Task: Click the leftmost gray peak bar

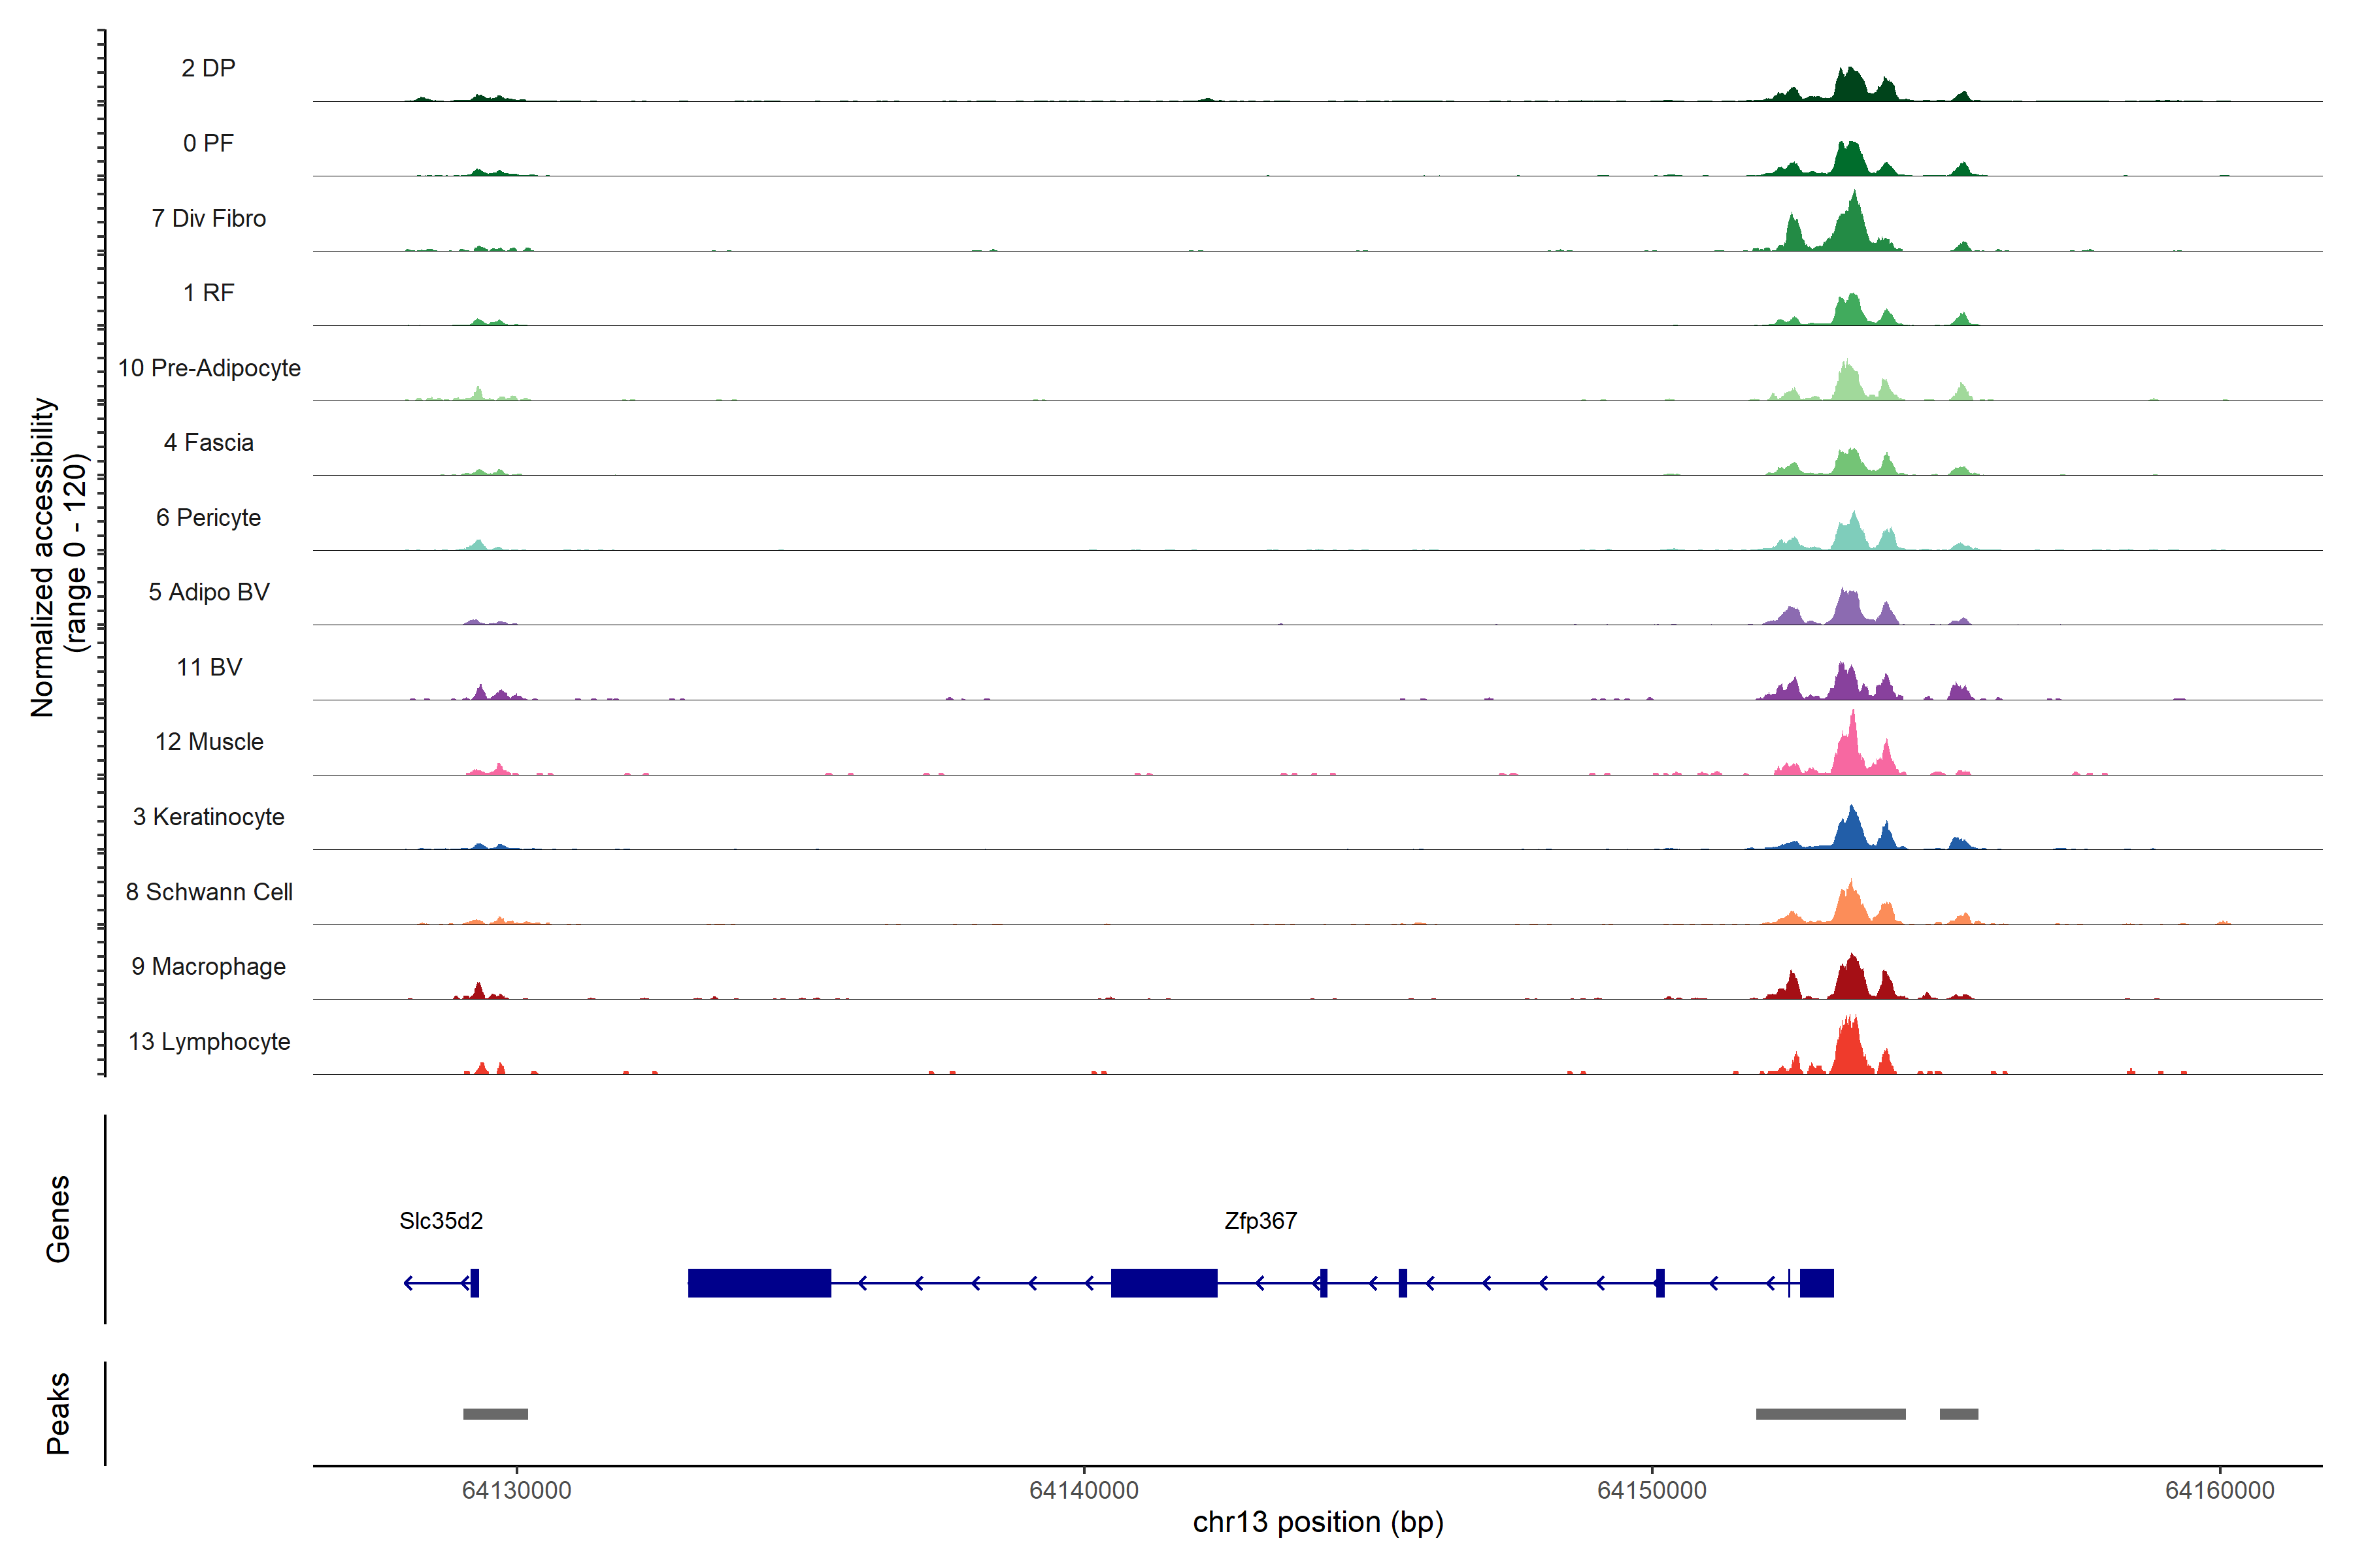Action: (495, 1413)
